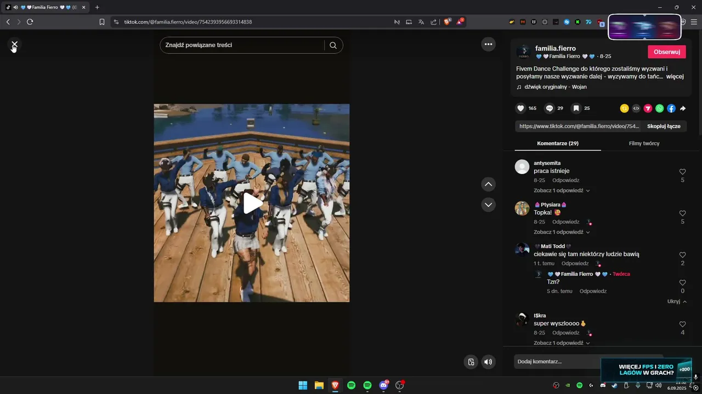Like Mati Todd's comment

click(683, 255)
